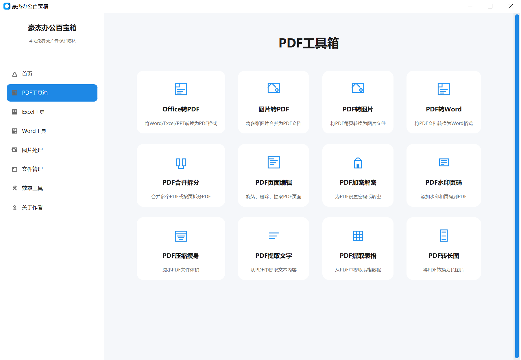This screenshot has height=360, width=521.
Task: Open PDF压缩瘦身 tool title
Action: point(181,256)
